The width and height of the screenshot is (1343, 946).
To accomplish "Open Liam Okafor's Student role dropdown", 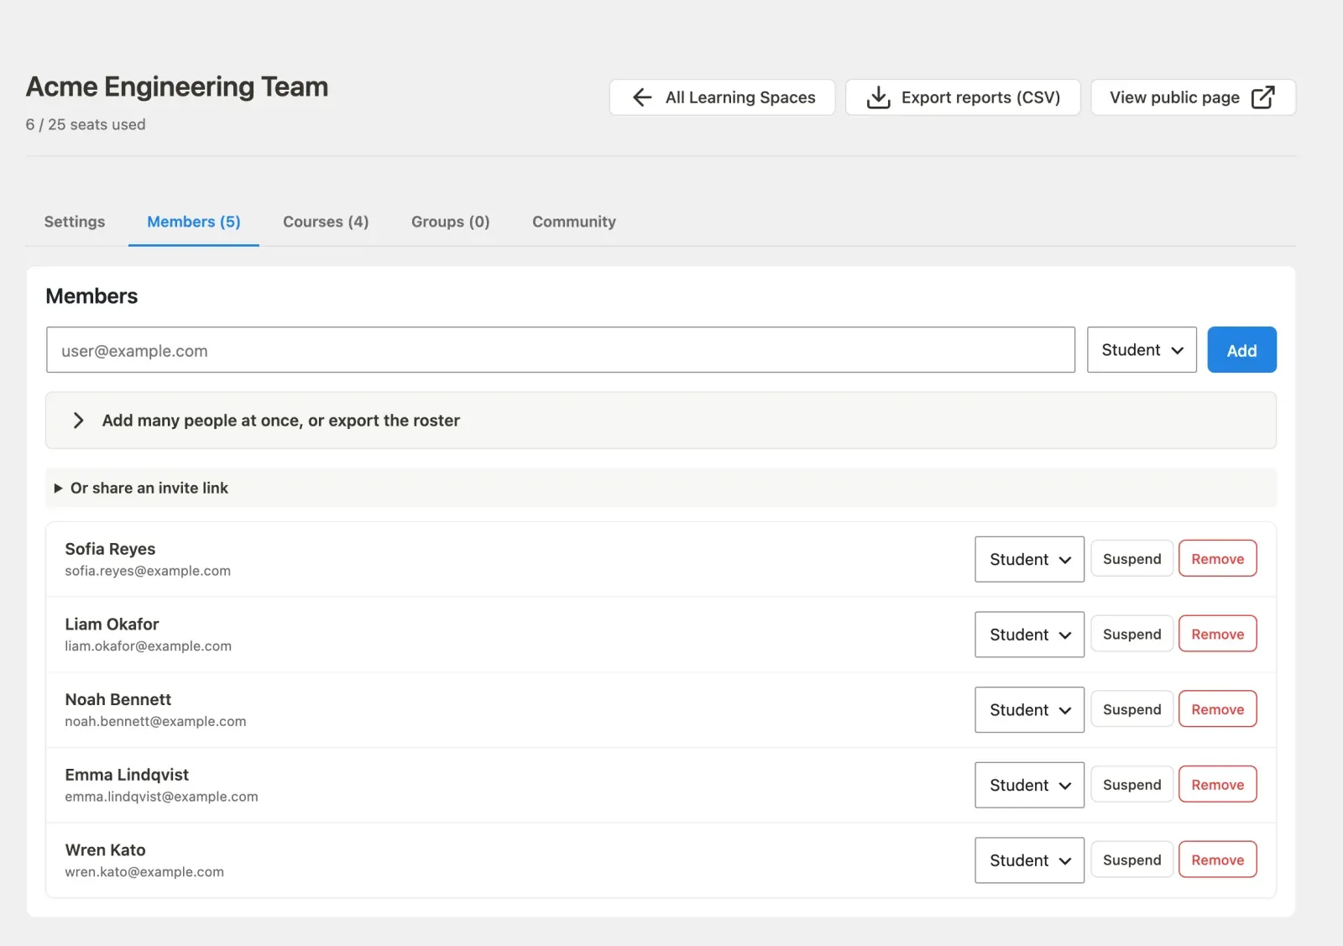I will [1029, 635].
